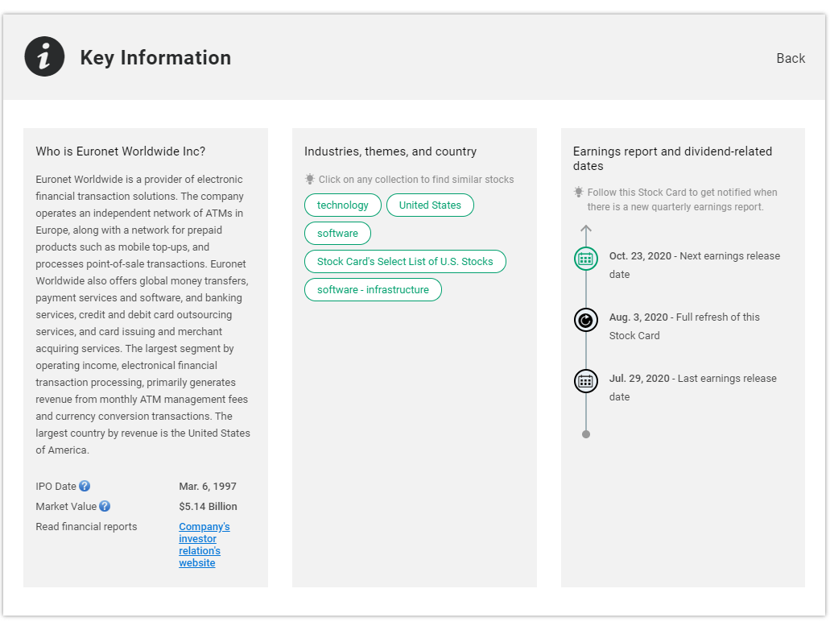
Task: Click the Key Information info icon
Action: [44, 56]
